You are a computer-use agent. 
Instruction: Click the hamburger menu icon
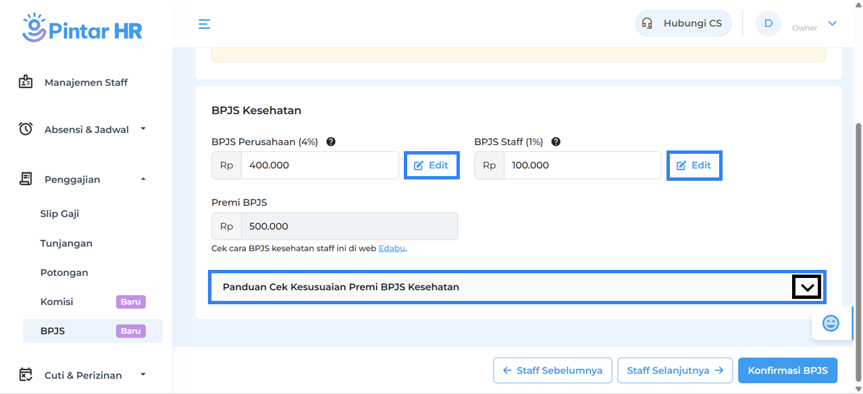(x=204, y=24)
